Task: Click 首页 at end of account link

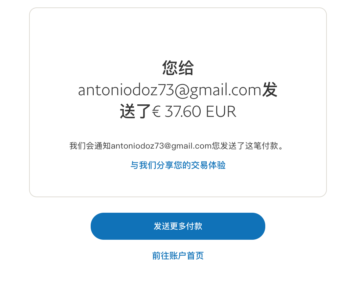Action: click(195, 256)
